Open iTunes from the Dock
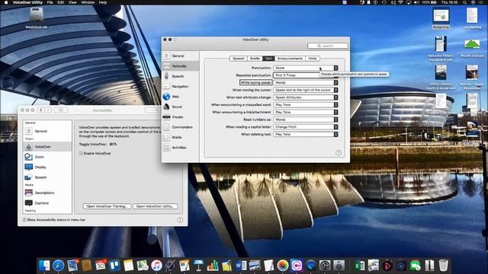The height and width of the screenshot is (274, 488). click(156, 266)
